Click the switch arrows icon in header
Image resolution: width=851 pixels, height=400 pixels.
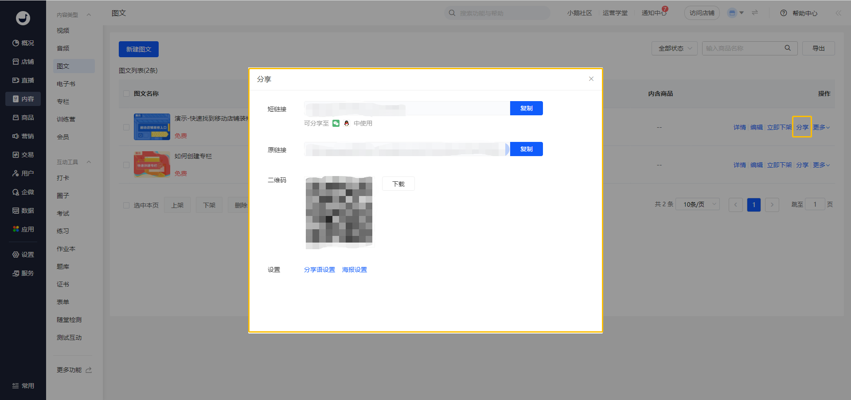(x=755, y=13)
